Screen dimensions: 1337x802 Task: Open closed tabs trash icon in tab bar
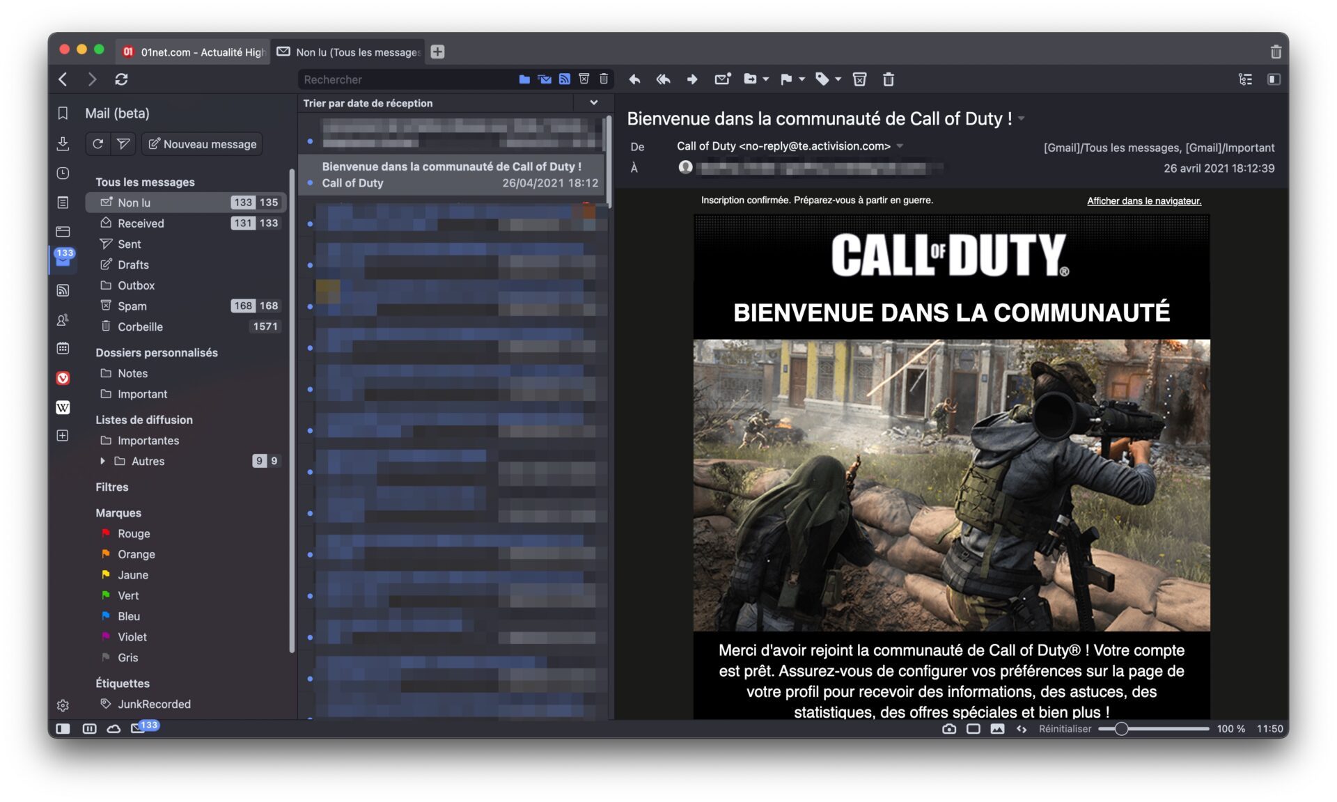[1276, 52]
